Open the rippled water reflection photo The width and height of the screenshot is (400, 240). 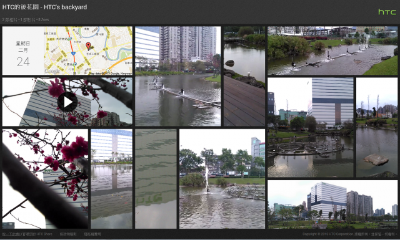(x=156, y=179)
